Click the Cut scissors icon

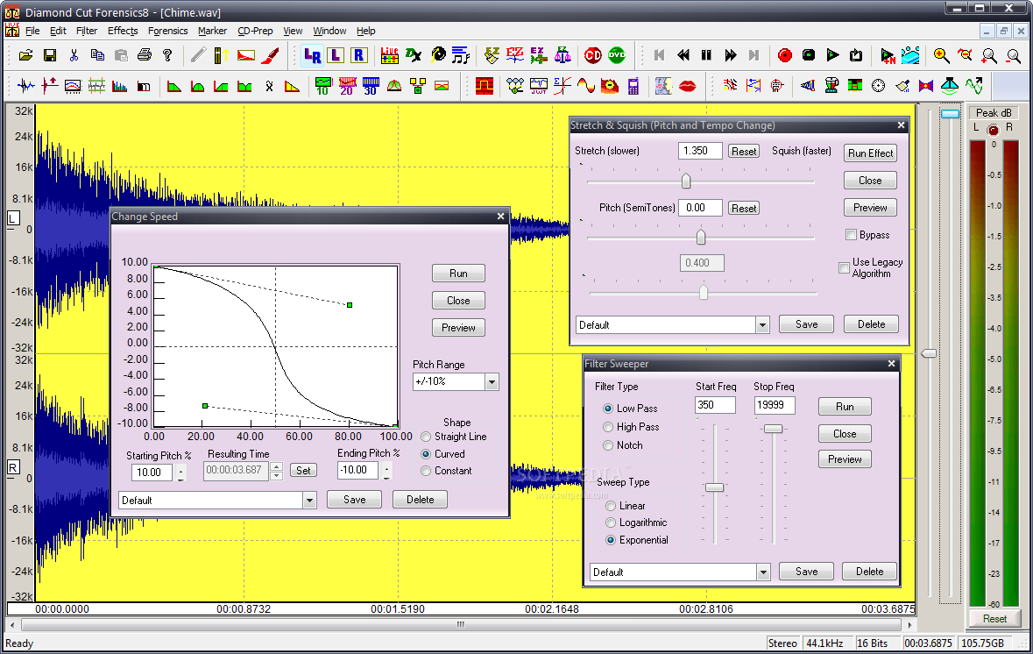74,55
